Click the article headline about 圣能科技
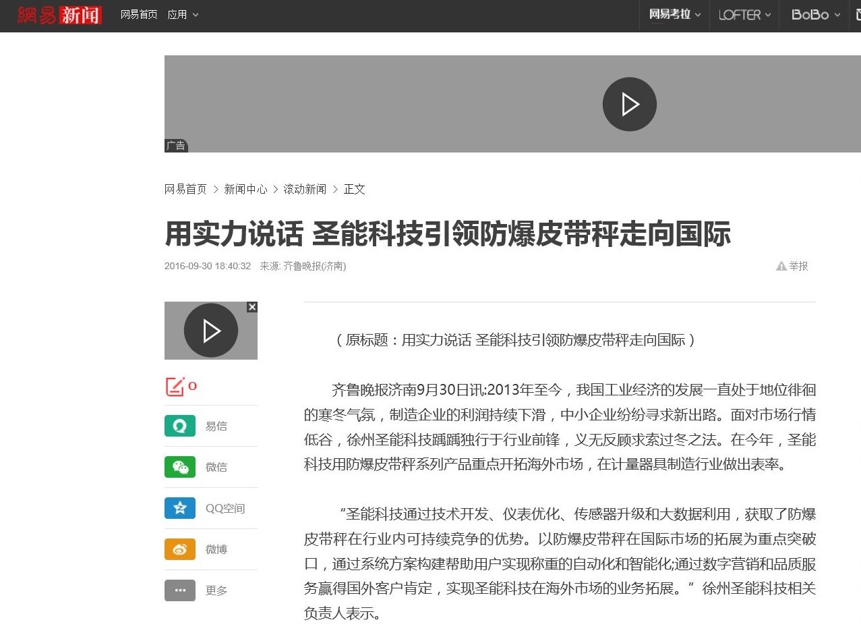861x637 pixels. click(x=448, y=235)
